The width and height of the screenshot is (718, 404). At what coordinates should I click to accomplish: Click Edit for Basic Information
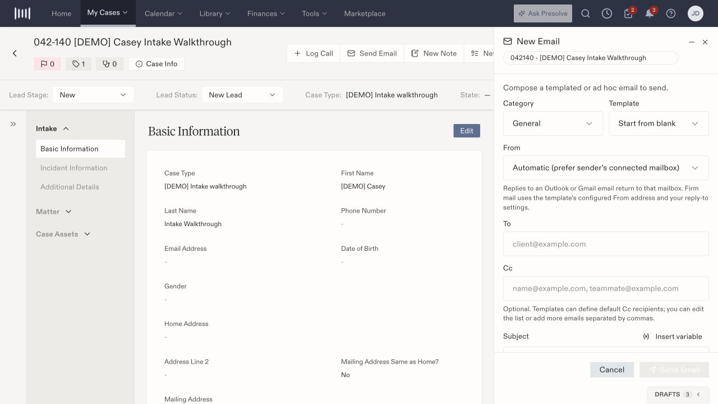467,131
